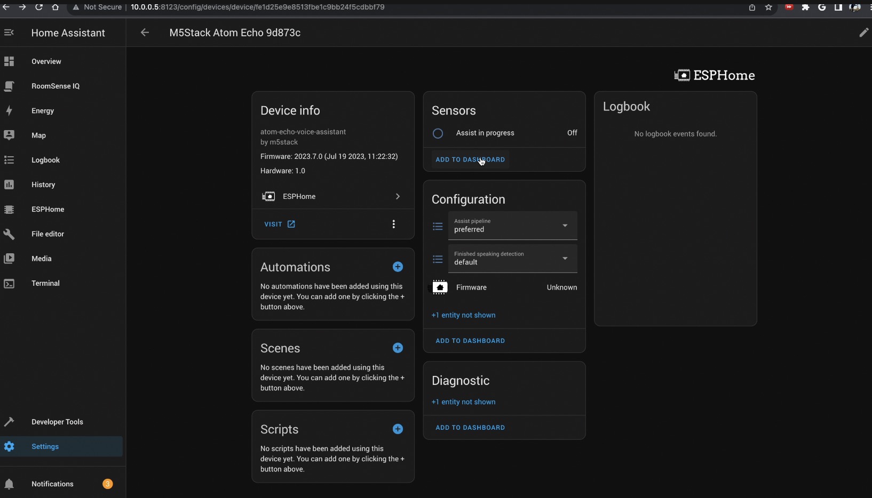Collapse the Home Assistant sidebar menu
Screen dimensions: 872x498
[9, 33]
